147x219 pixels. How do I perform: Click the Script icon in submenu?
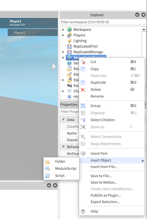[x=48, y=176]
